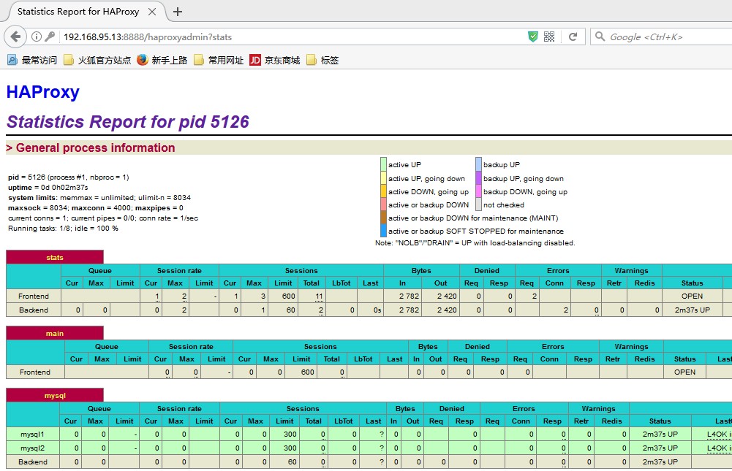Select the mysql1 server row label
The height and width of the screenshot is (471, 732).
point(32,434)
